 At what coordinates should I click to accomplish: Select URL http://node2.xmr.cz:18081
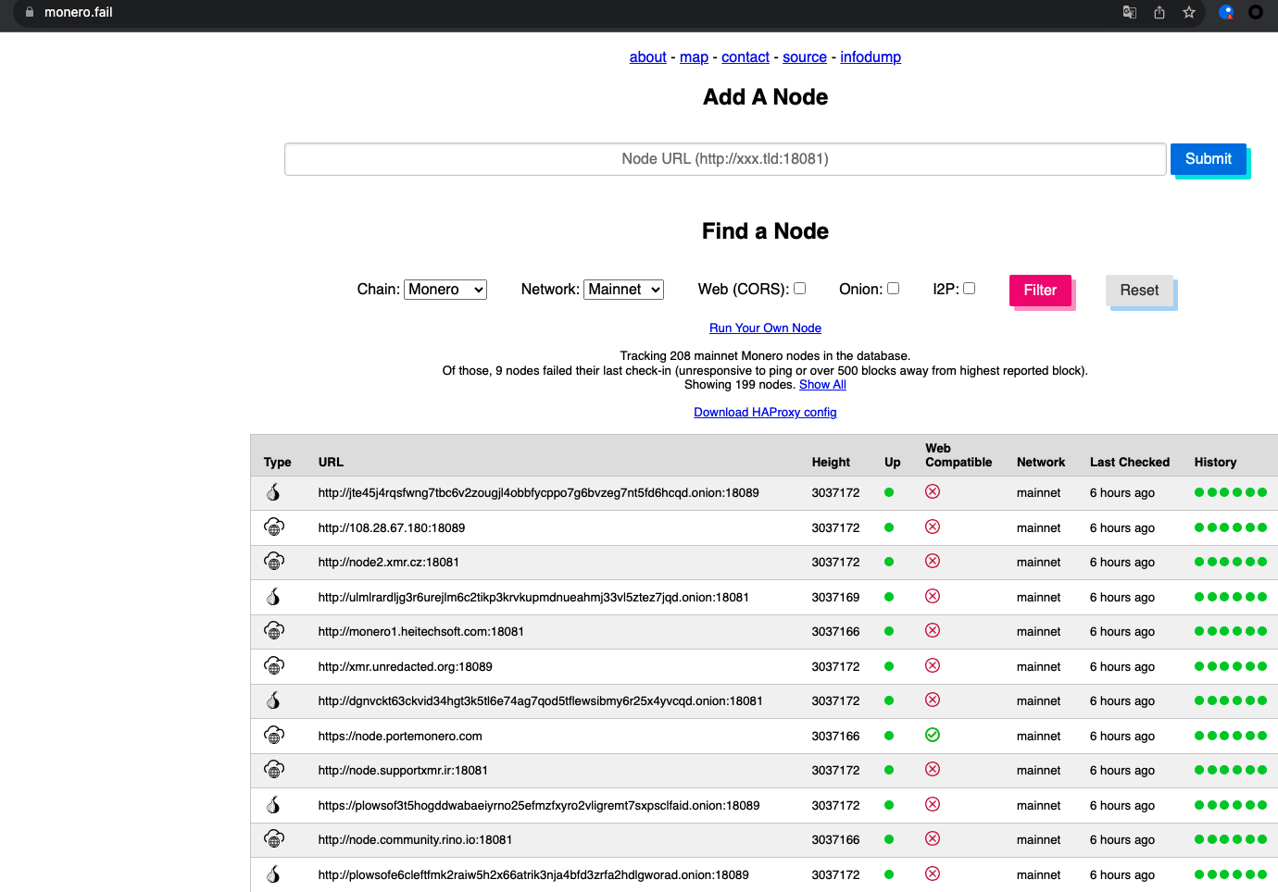click(389, 563)
